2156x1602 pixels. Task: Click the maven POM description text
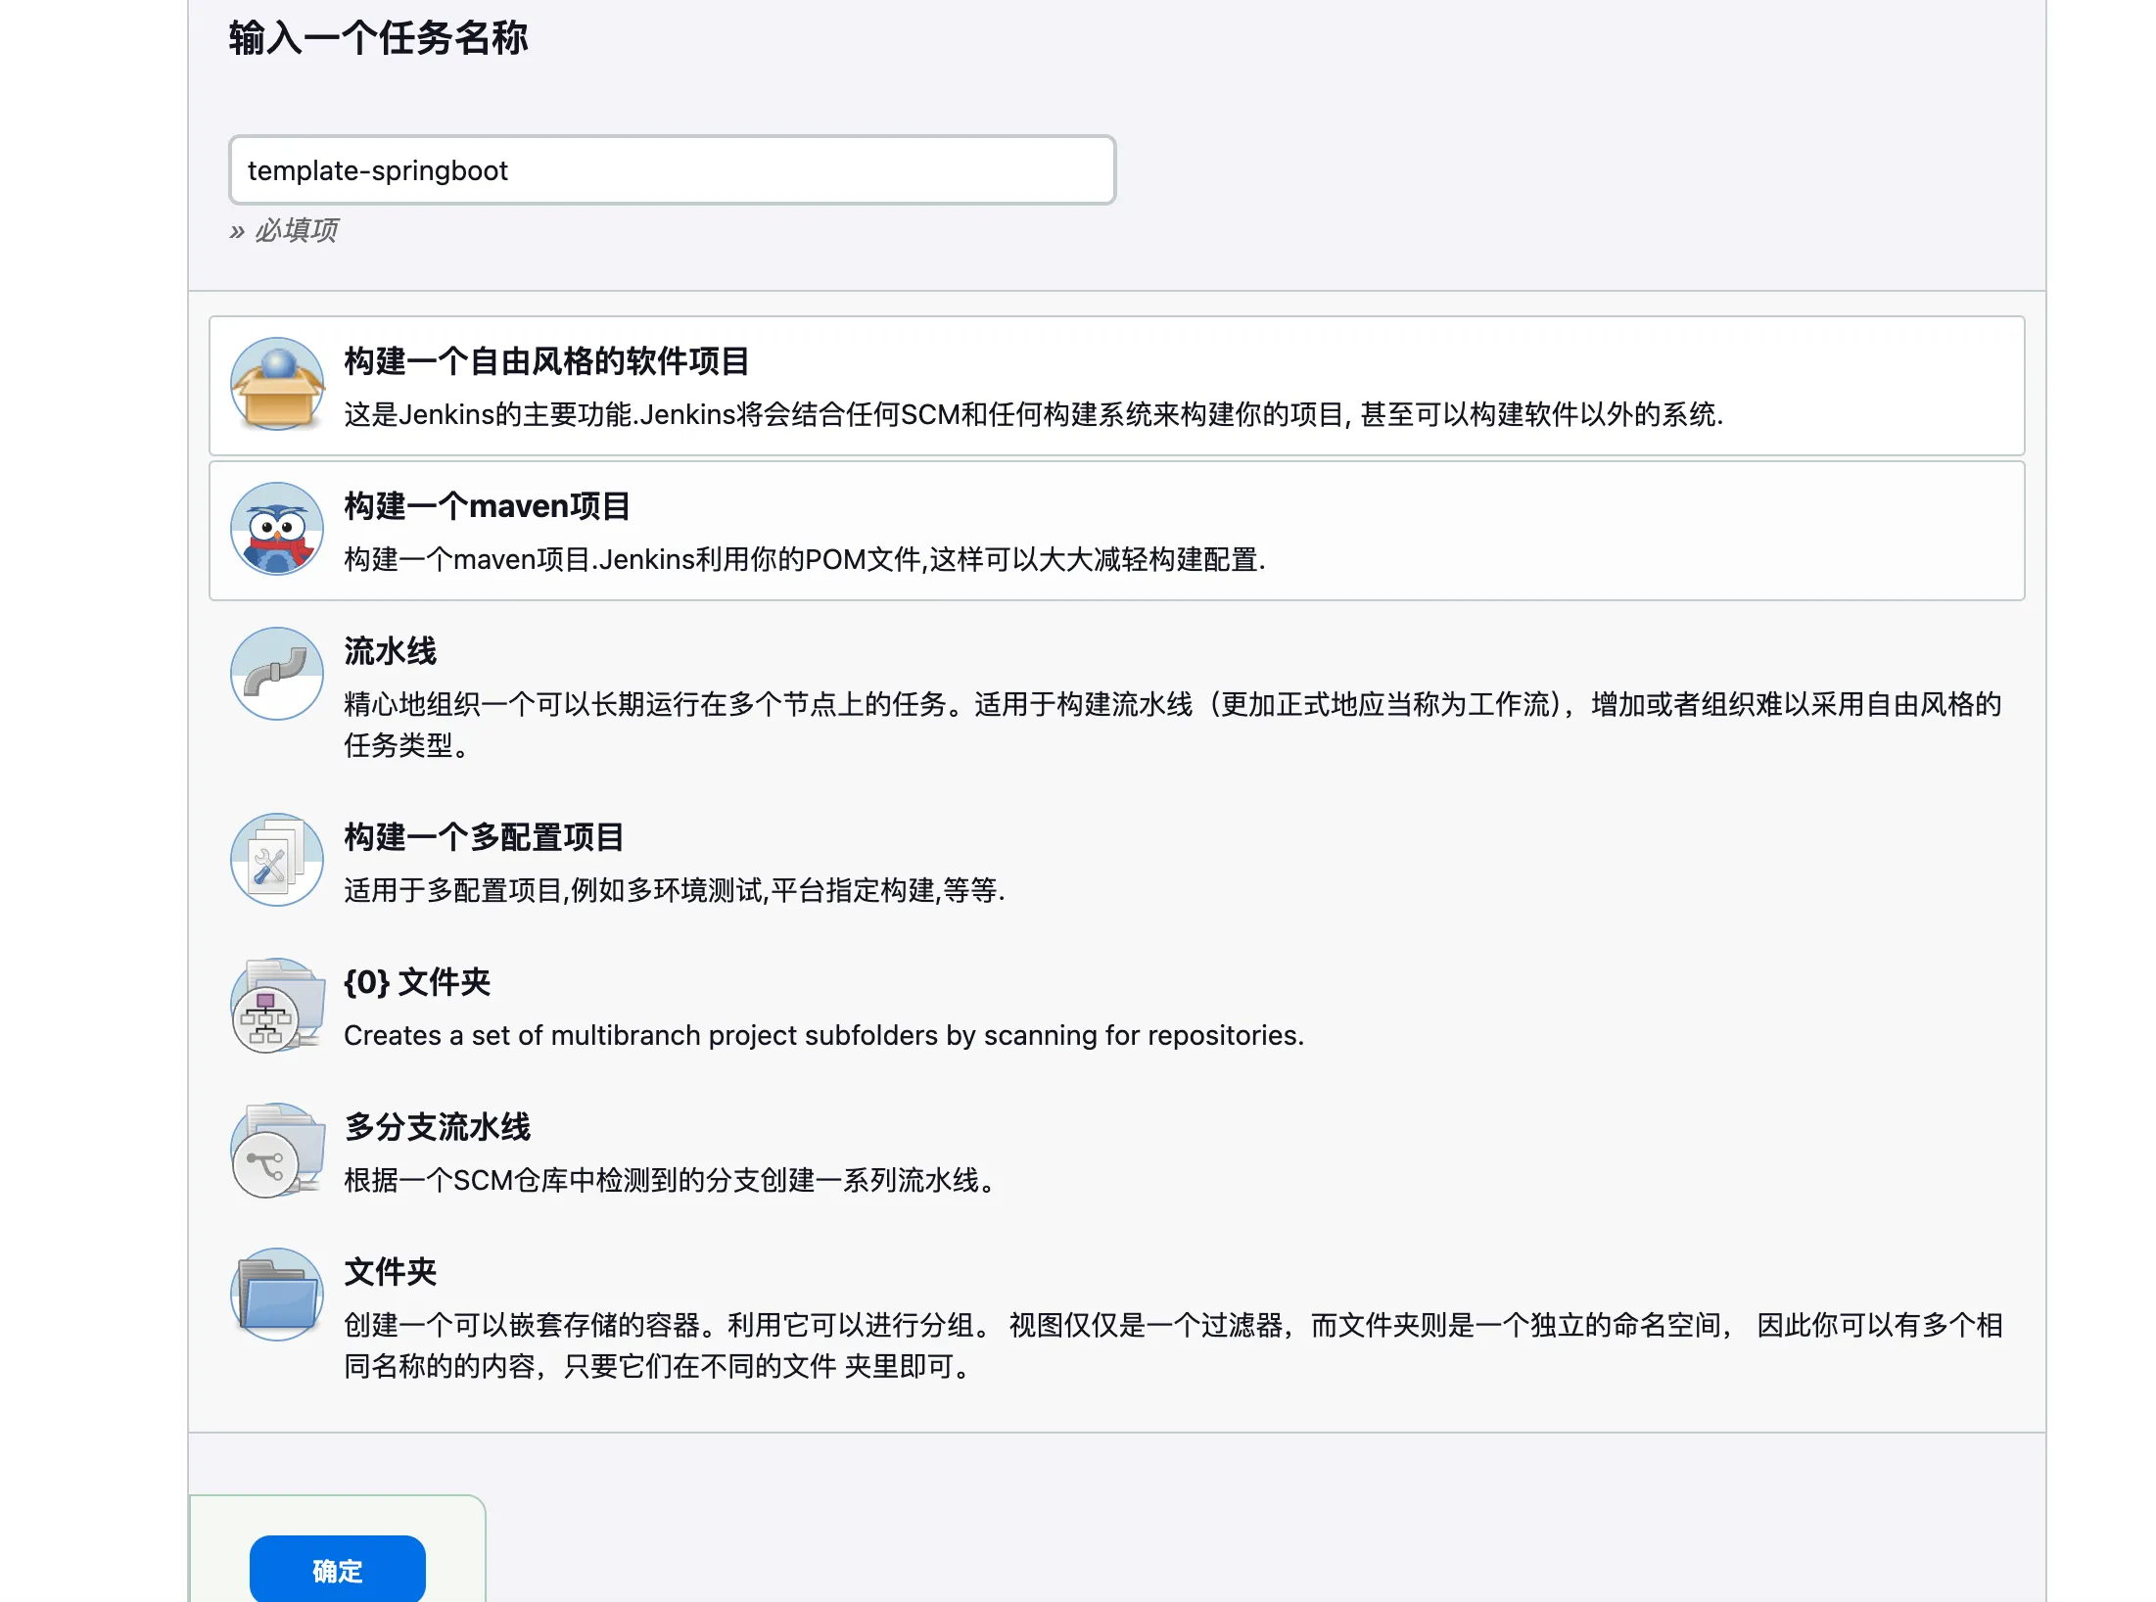[x=804, y=560]
